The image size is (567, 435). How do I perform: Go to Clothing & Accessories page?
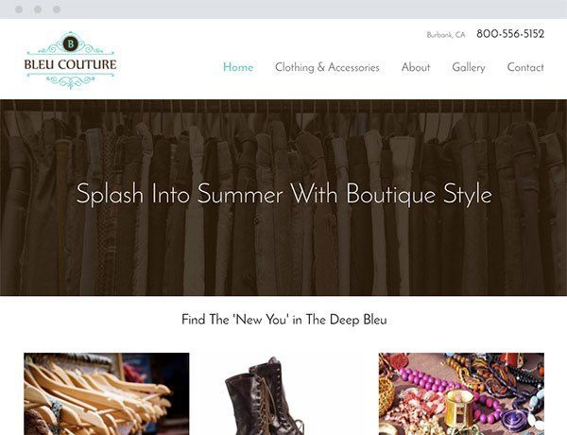tap(327, 67)
